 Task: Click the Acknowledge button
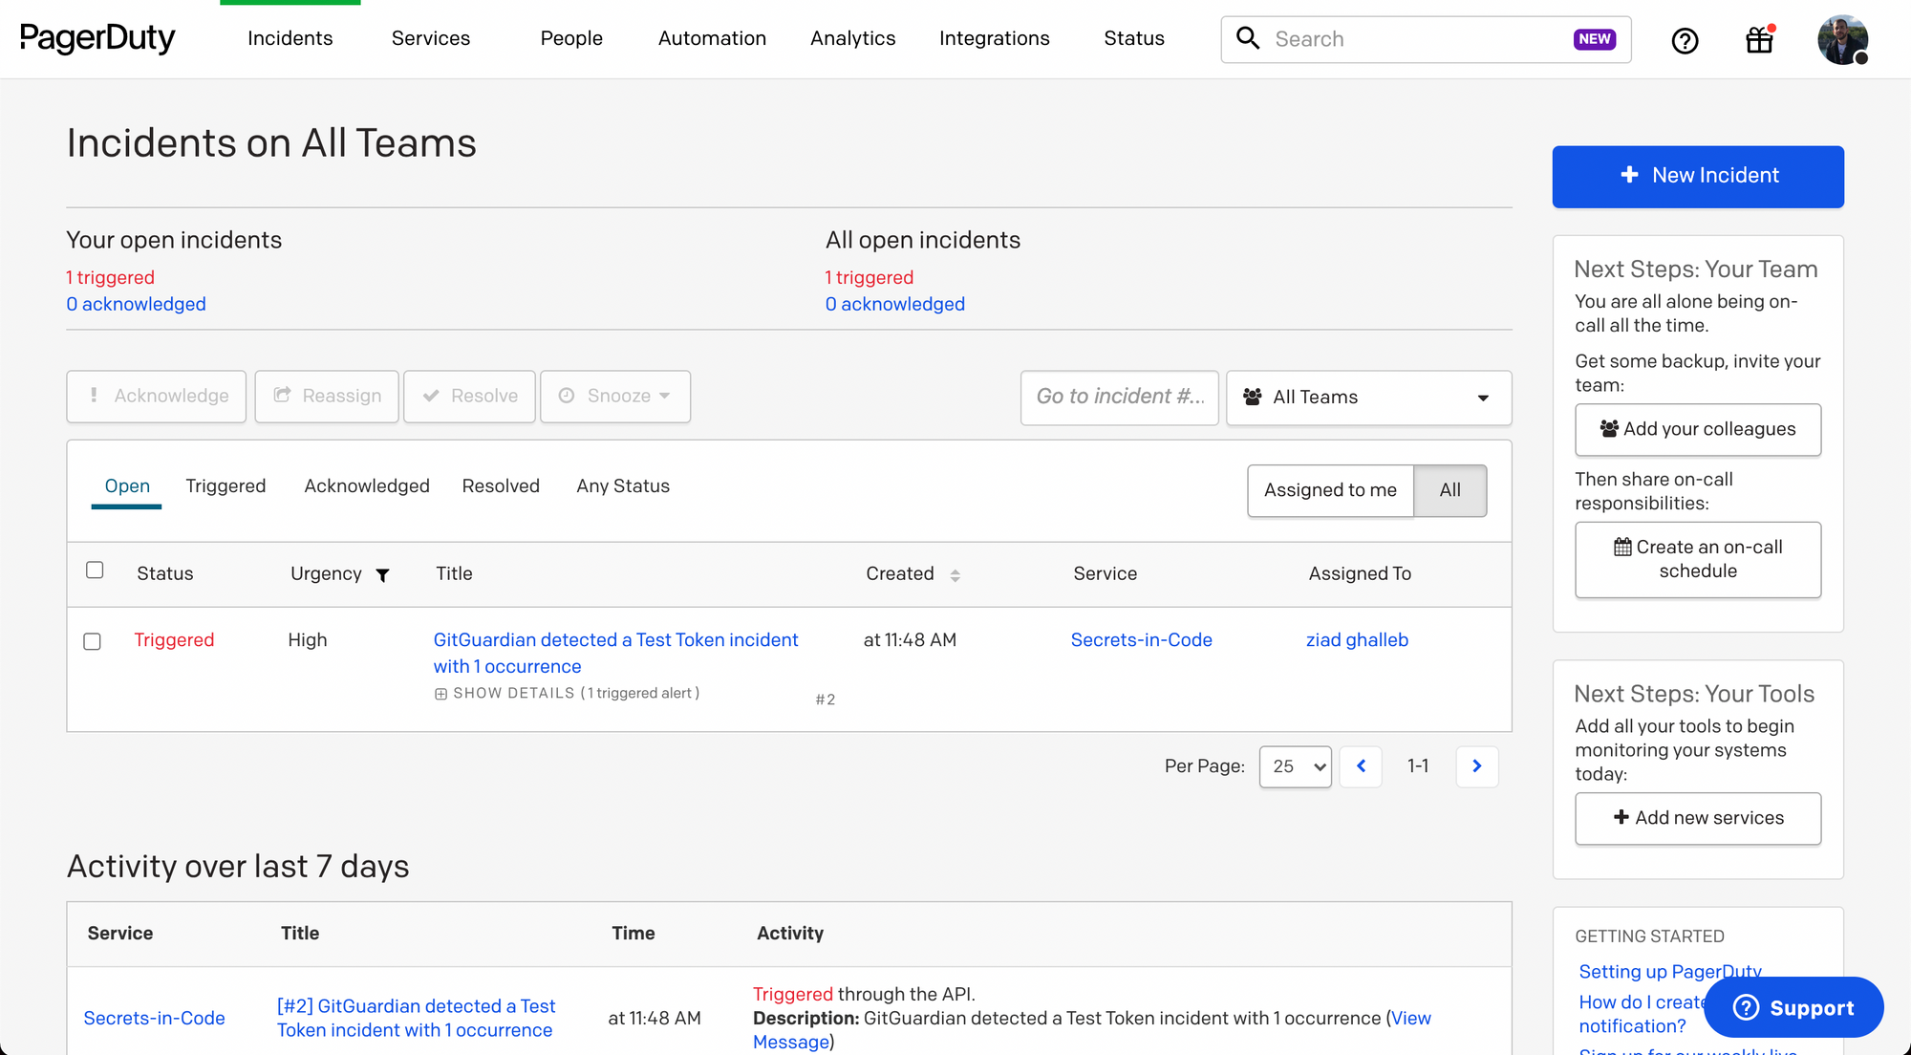(x=157, y=397)
